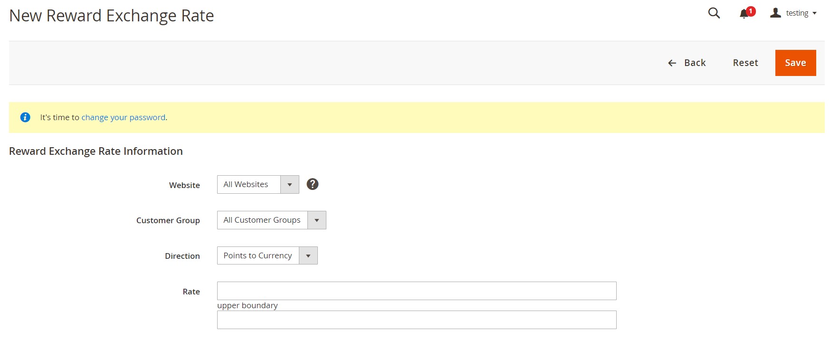Click the Customer Group field label
830x340 pixels.
point(168,220)
